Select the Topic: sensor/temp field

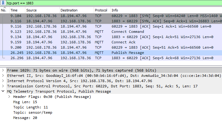point(33,112)
